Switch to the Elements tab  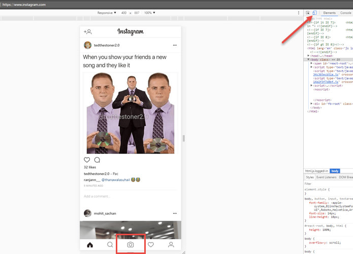(329, 13)
